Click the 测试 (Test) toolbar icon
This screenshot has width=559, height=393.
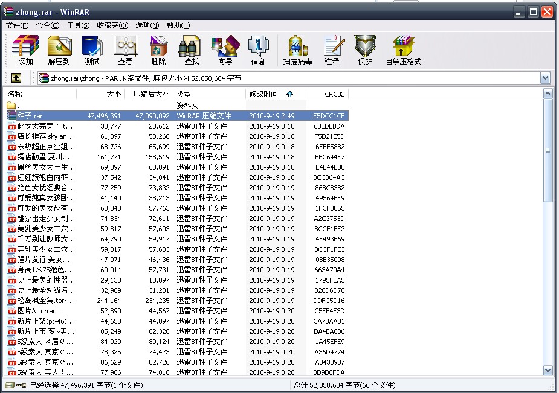pyautogui.click(x=92, y=50)
